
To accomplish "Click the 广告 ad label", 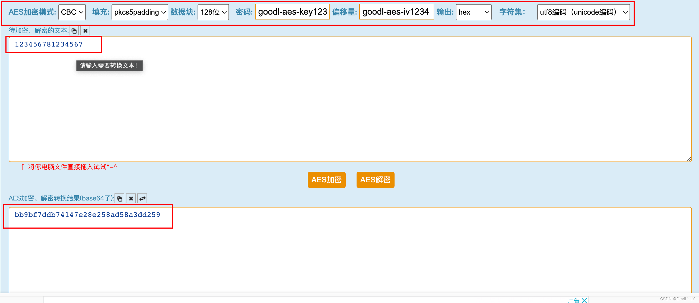I will 574,300.
